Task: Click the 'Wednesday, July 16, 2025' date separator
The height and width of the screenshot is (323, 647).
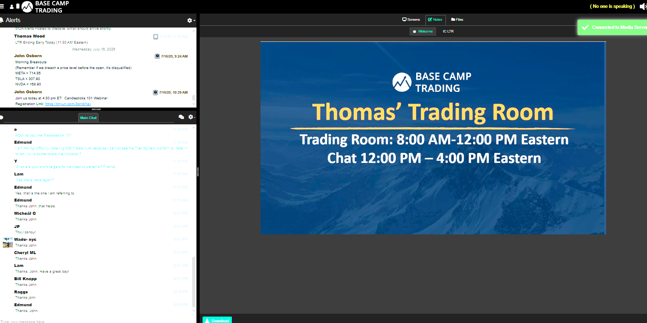Action: click(94, 49)
